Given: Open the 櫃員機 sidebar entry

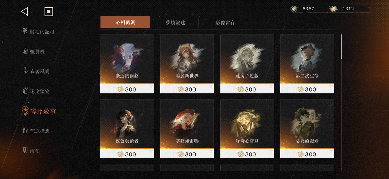Looking at the screenshot, I should (34, 52).
